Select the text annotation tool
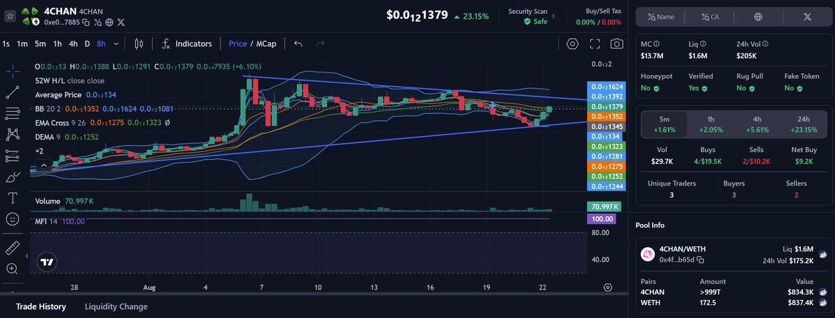Image resolution: width=835 pixels, height=318 pixels. (x=13, y=198)
